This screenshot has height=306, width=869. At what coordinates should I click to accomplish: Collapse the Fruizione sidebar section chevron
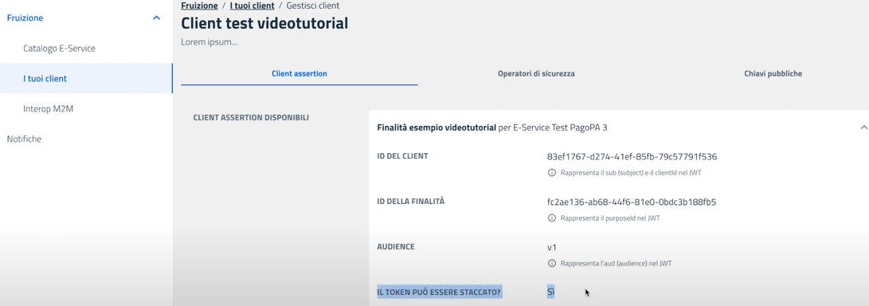tap(156, 18)
